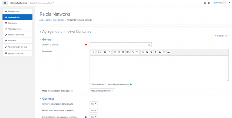Open Mostrar horizontalmente dropdown
Viewport: 232px width, 118px height.
pos(102,91)
